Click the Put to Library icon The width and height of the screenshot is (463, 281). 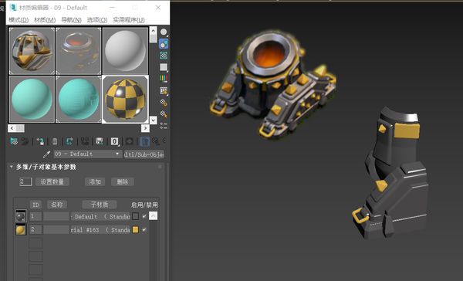[100, 141]
